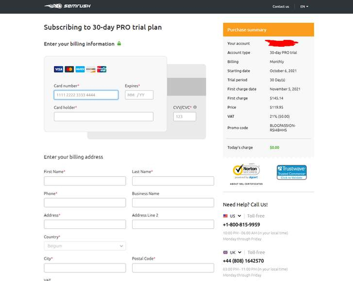Click VAT 21% ($0.00) value

pyautogui.click(x=279, y=116)
